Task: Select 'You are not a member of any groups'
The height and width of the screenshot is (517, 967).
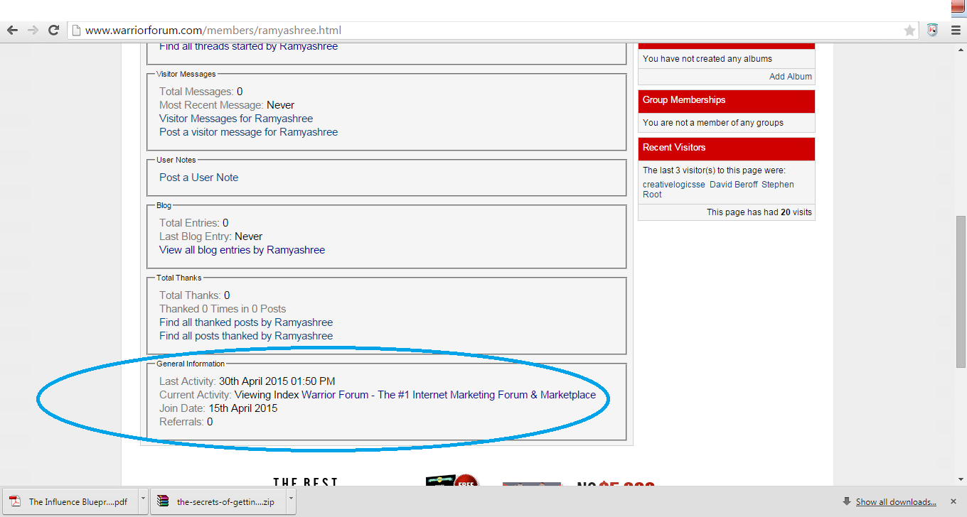Action: click(x=713, y=123)
